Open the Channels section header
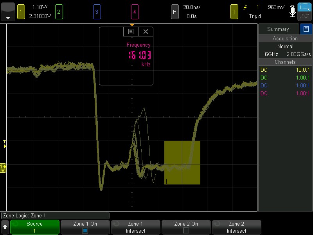Image resolution: width=313 pixels, height=235 pixels. (285, 62)
